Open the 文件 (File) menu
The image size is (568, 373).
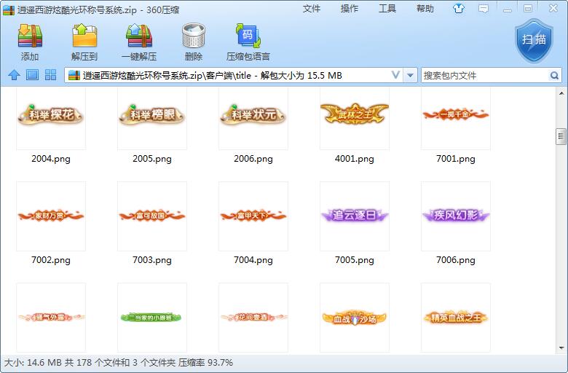click(312, 9)
